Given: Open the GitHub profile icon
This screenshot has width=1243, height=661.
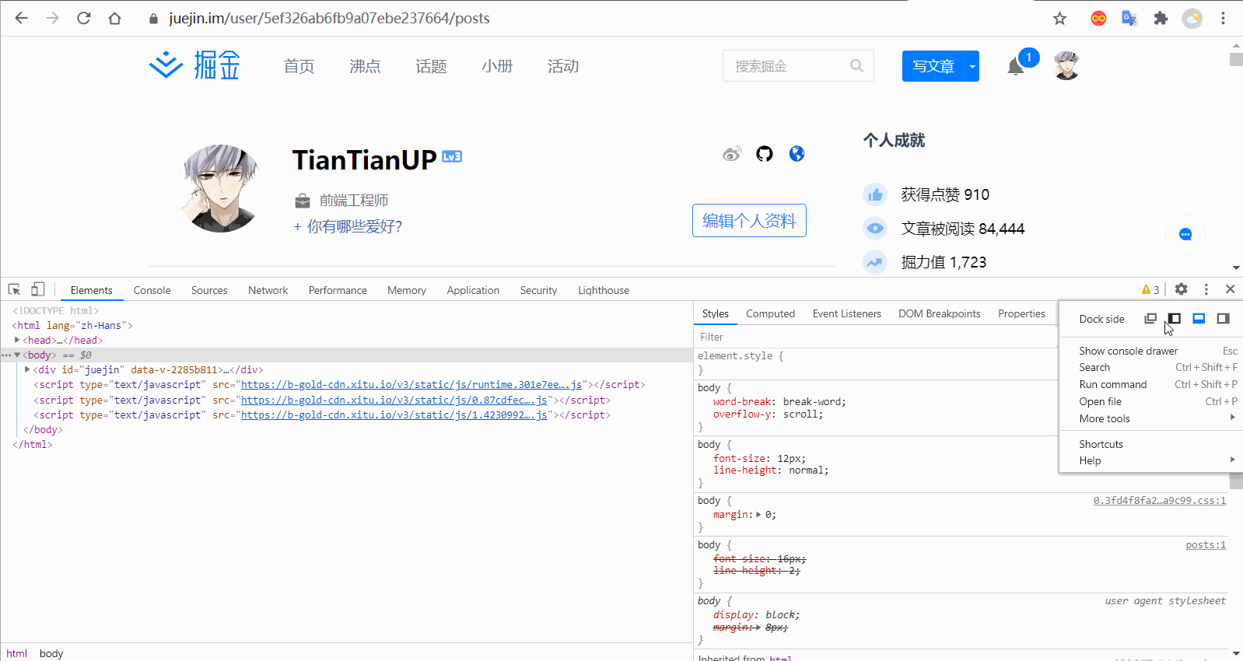Looking at the screenshot, I should [x=765, y=154].
